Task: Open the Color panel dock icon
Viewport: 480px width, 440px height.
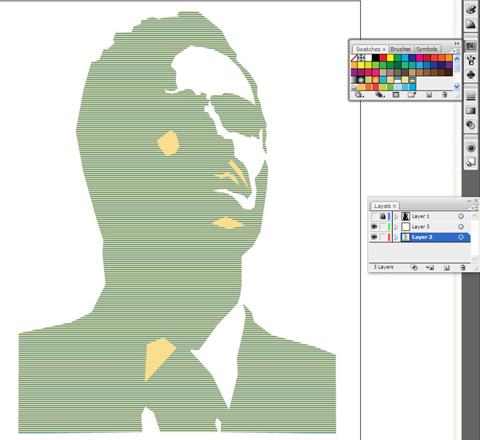Action: click(x=471, y=9)
